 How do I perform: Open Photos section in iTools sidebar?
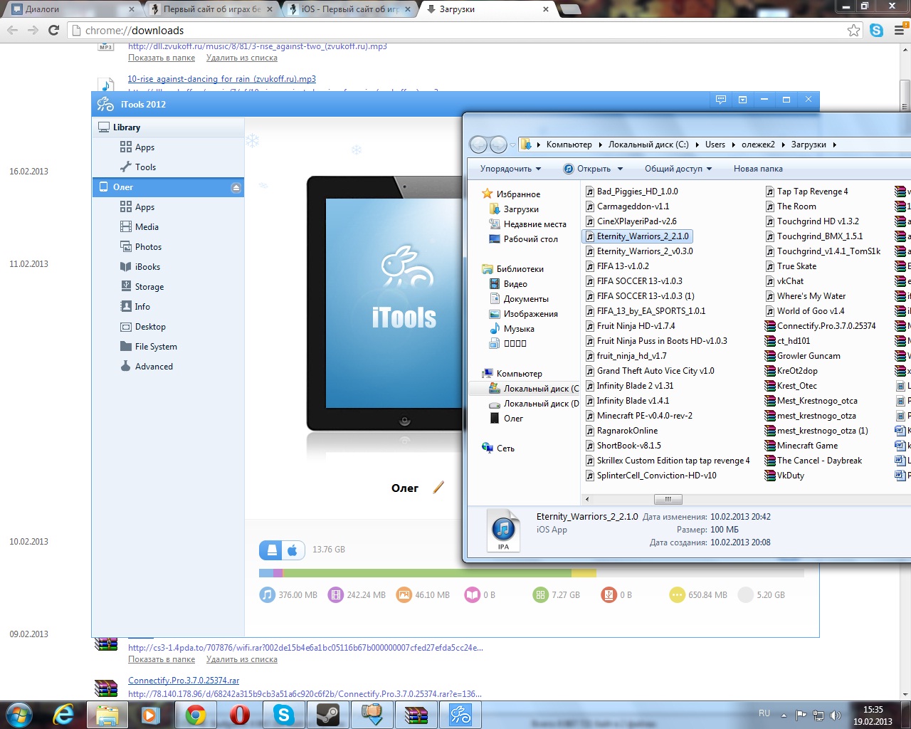(148, 247)
